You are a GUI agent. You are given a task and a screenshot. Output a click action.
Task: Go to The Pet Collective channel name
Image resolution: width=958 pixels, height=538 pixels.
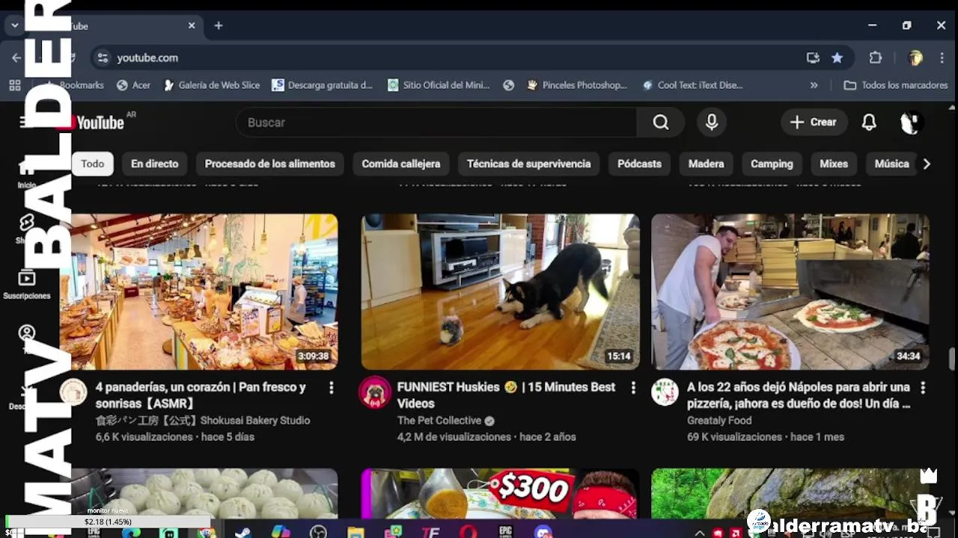439,421
